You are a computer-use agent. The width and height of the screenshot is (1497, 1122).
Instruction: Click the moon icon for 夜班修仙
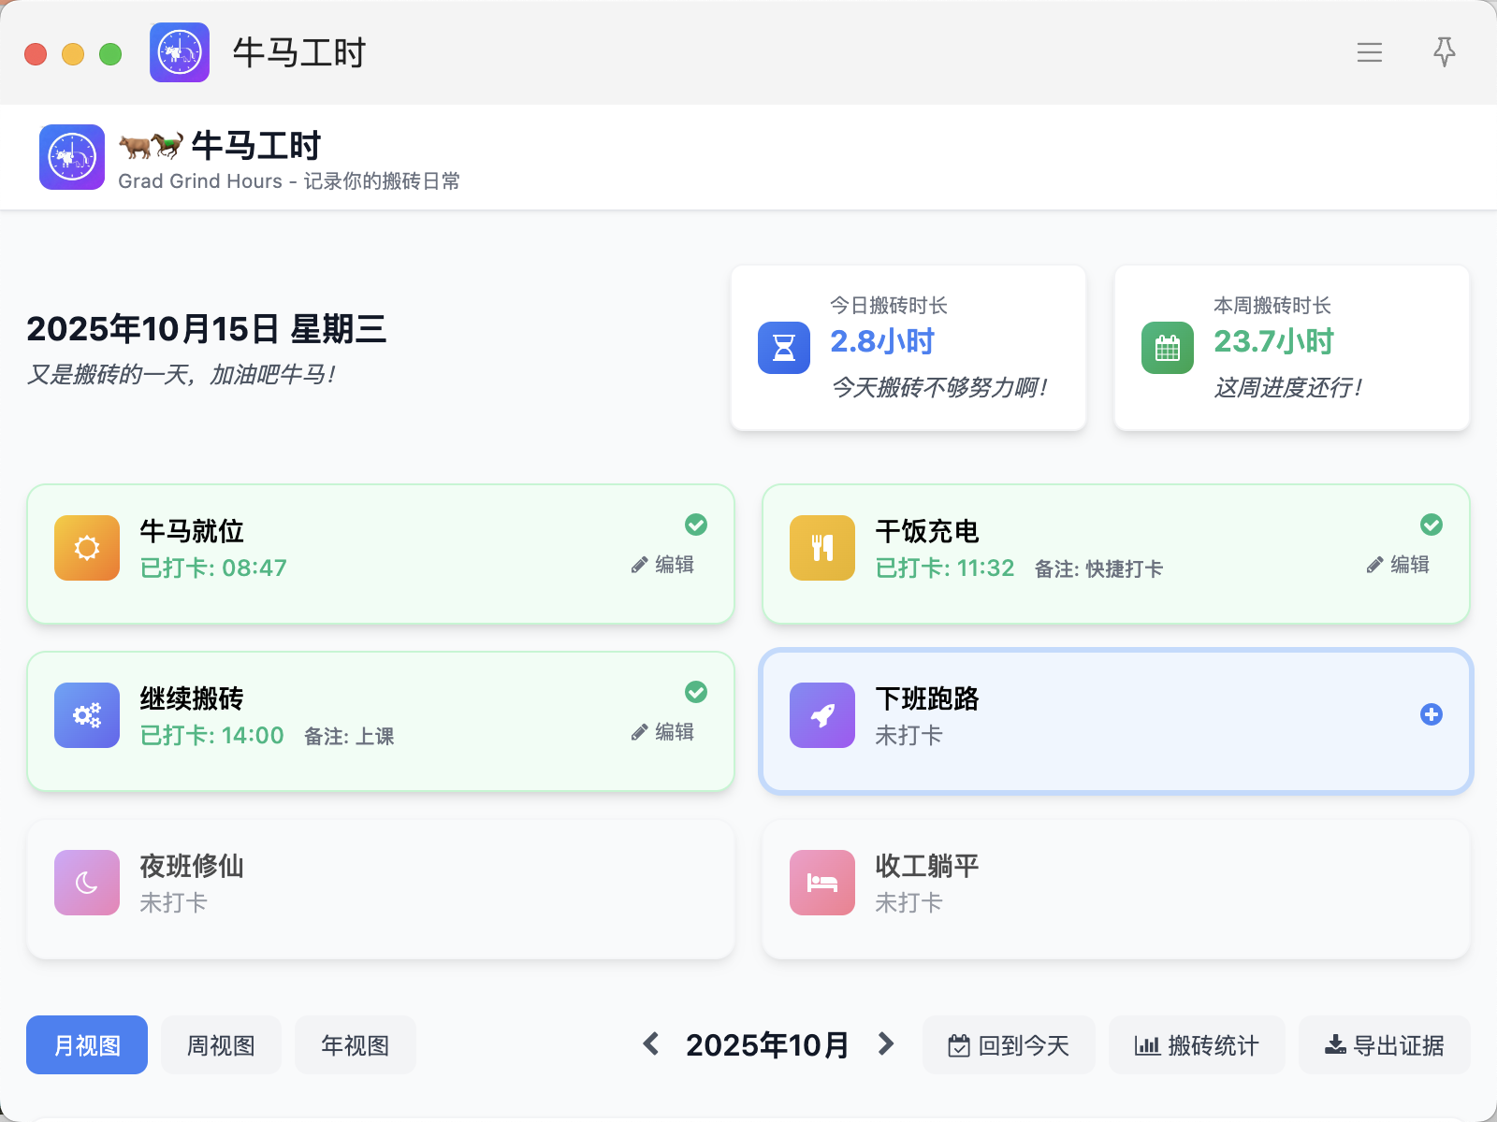[87, 883]
